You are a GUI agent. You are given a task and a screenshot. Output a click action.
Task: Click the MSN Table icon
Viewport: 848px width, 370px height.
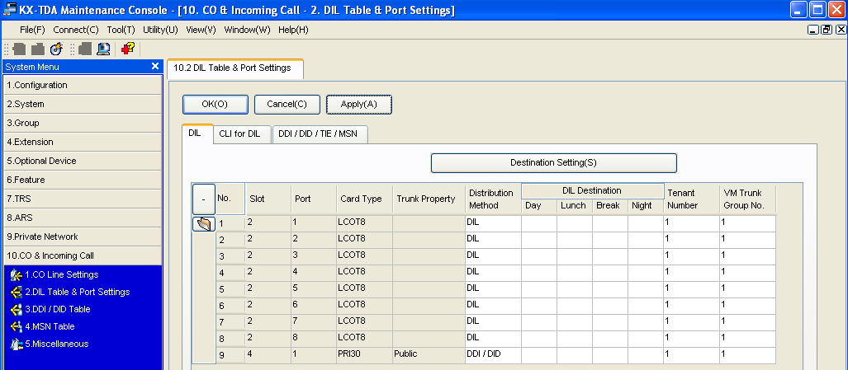pyautogui.click(x=17, y=327)
